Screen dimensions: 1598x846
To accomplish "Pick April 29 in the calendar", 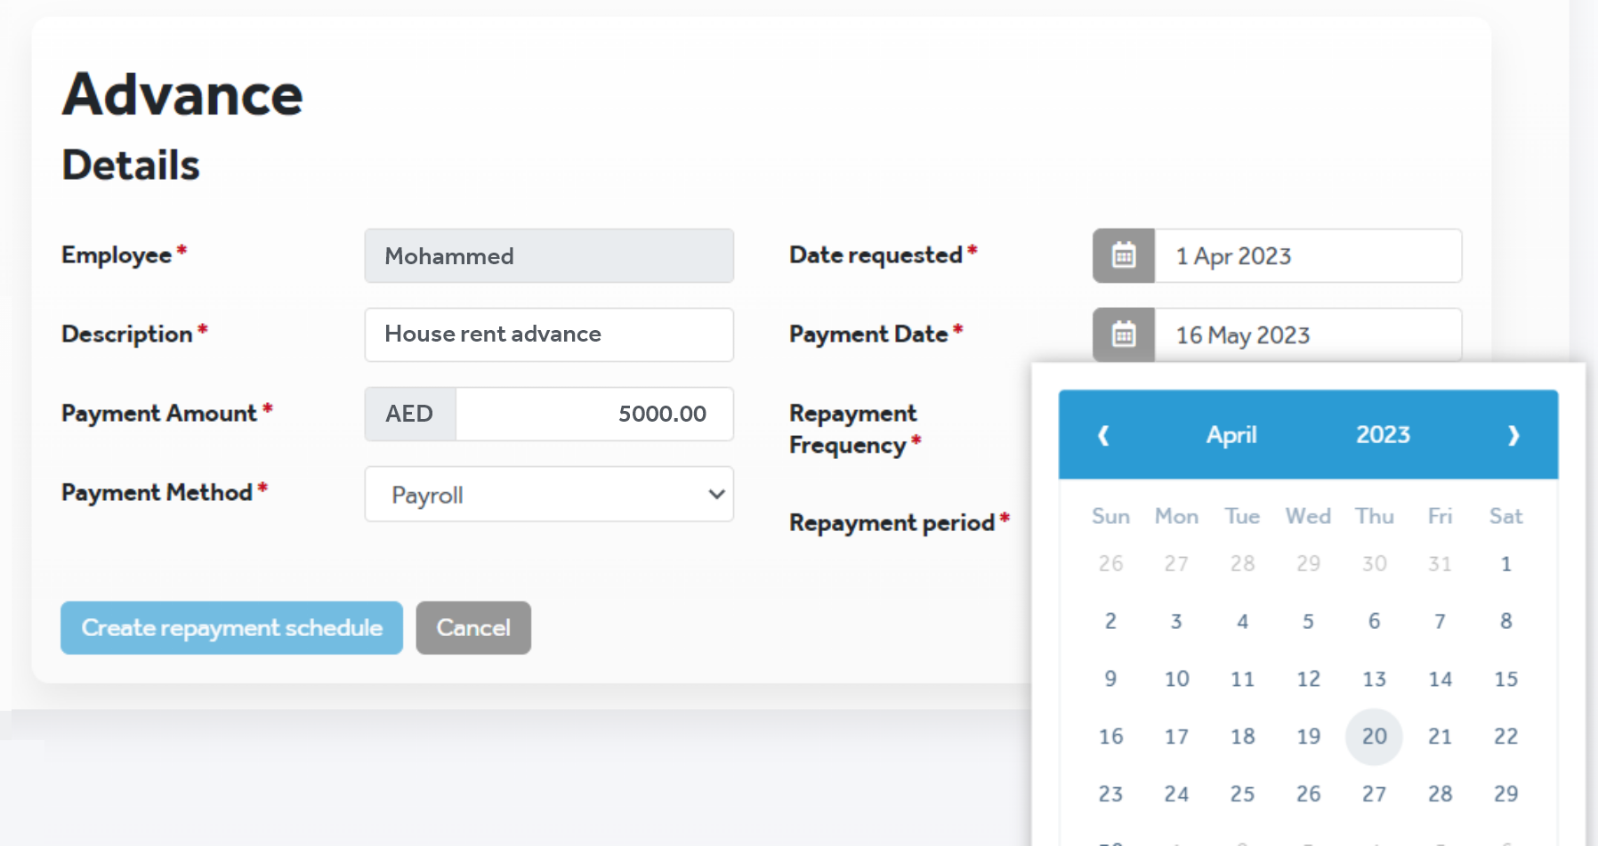I will (x=1505, y=794).
